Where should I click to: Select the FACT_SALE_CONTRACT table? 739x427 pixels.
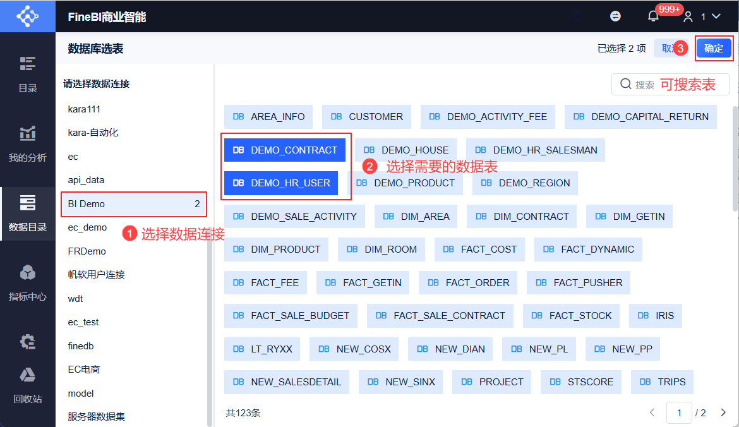[x=440, y=316]
